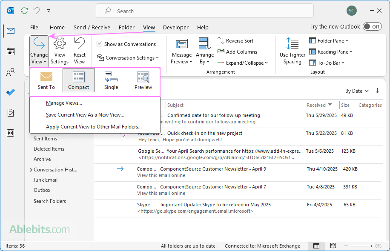The width and height of the screenshot is (390, 251).
Task: Click Reverse Sort
Action: point(235,40)
